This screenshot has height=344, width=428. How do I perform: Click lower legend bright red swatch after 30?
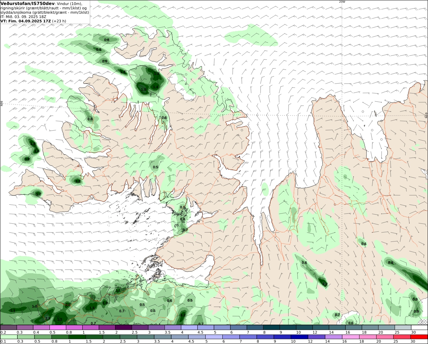pos(419,337)
